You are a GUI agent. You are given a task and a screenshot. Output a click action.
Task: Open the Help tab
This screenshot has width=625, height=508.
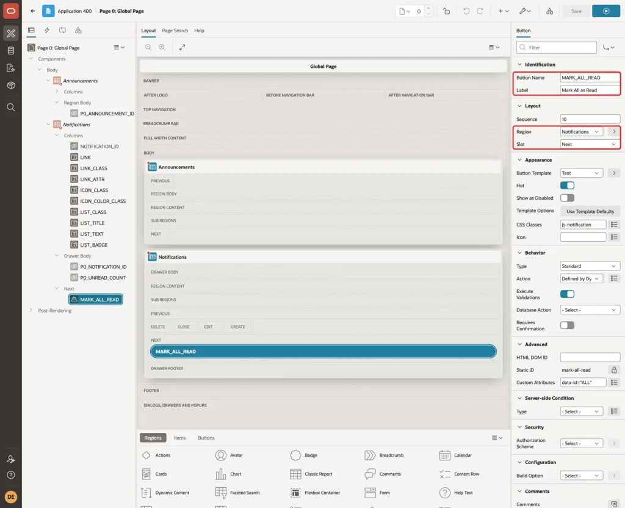click(x=200, y=31)
